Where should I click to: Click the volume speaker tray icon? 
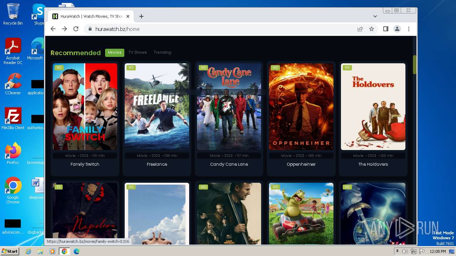(405, 251)
